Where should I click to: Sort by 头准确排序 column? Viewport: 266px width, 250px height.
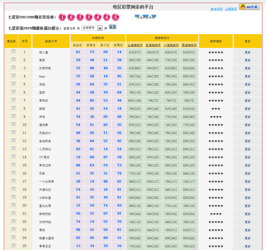[135, 45]
